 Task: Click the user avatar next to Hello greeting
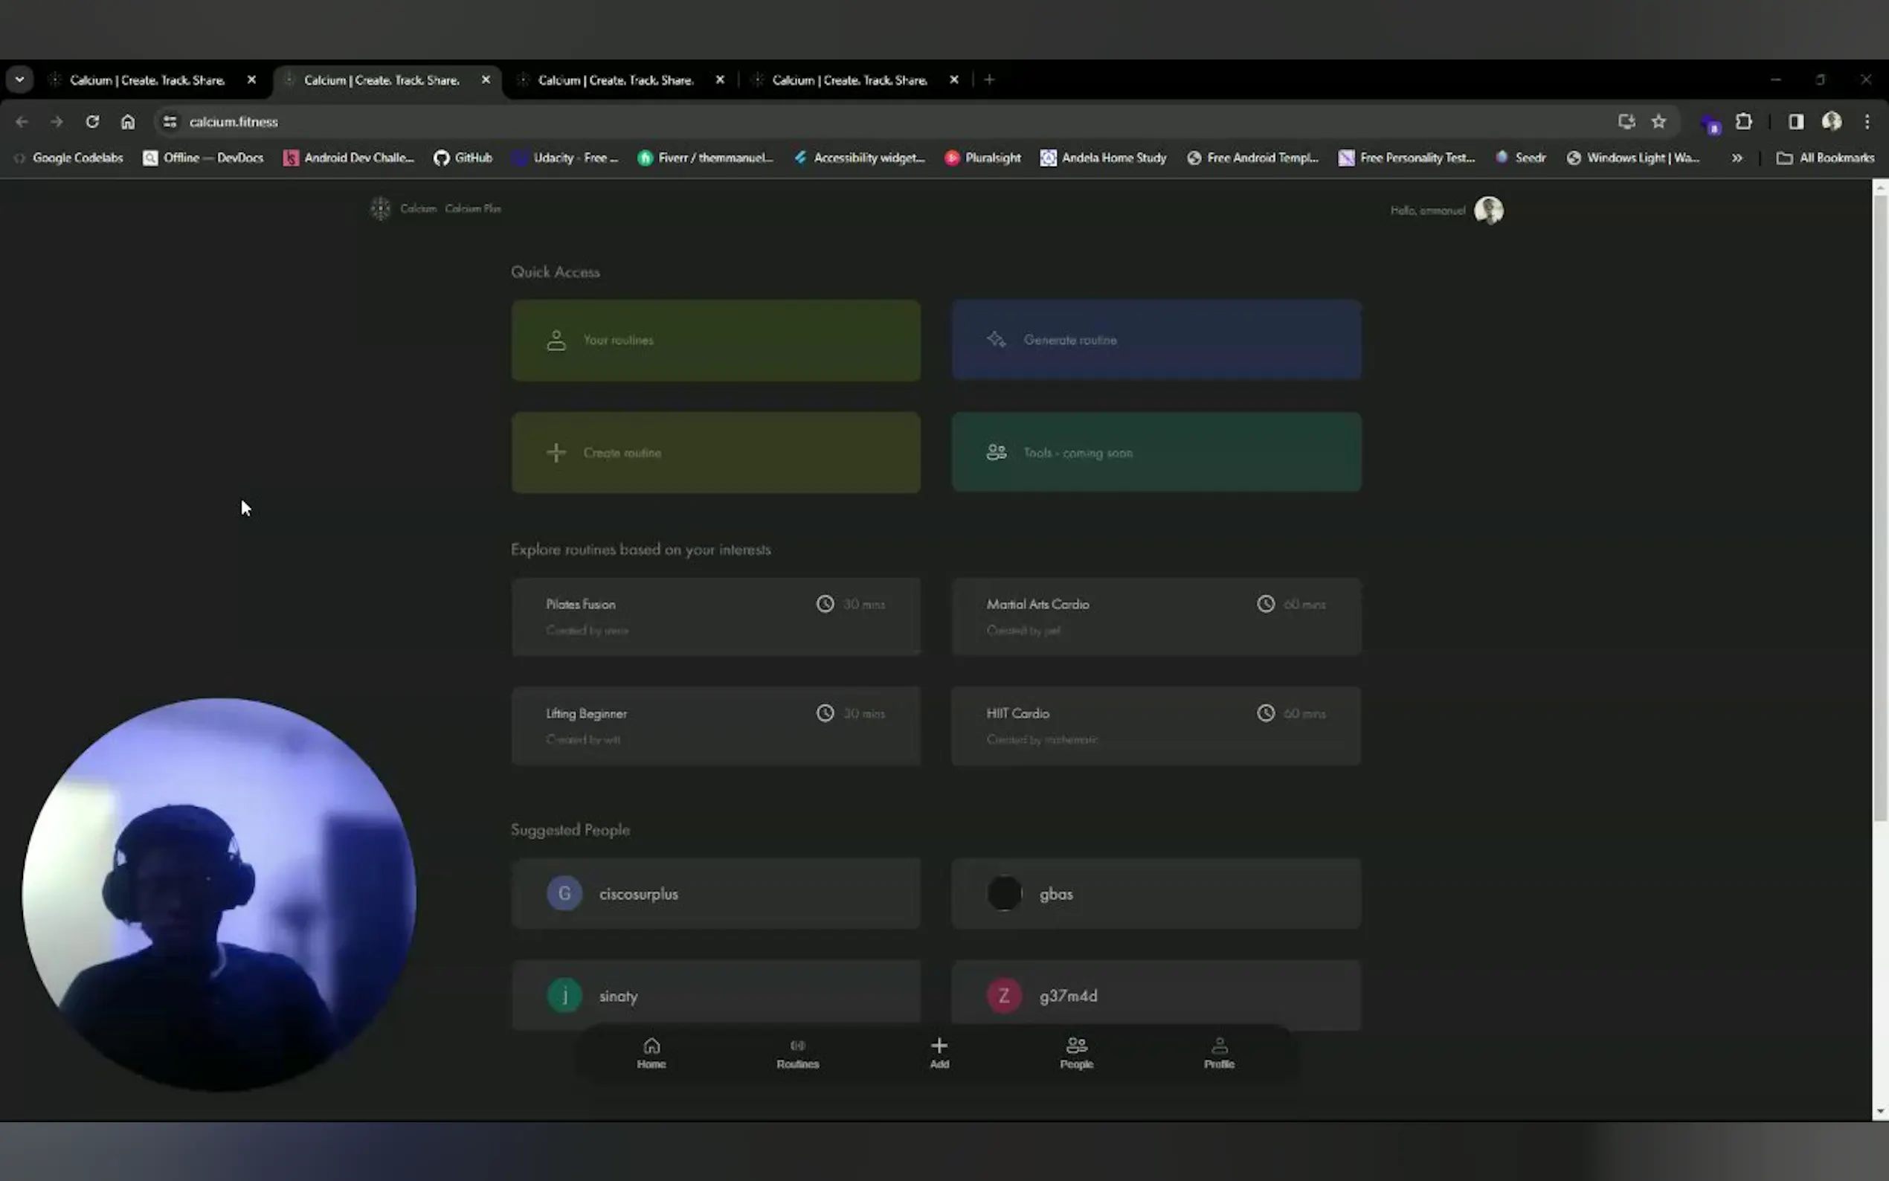pos(1488,210)
